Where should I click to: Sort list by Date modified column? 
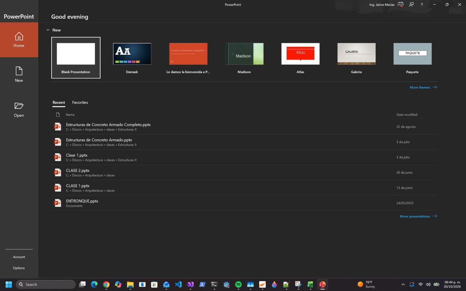(x=407, y=114)
